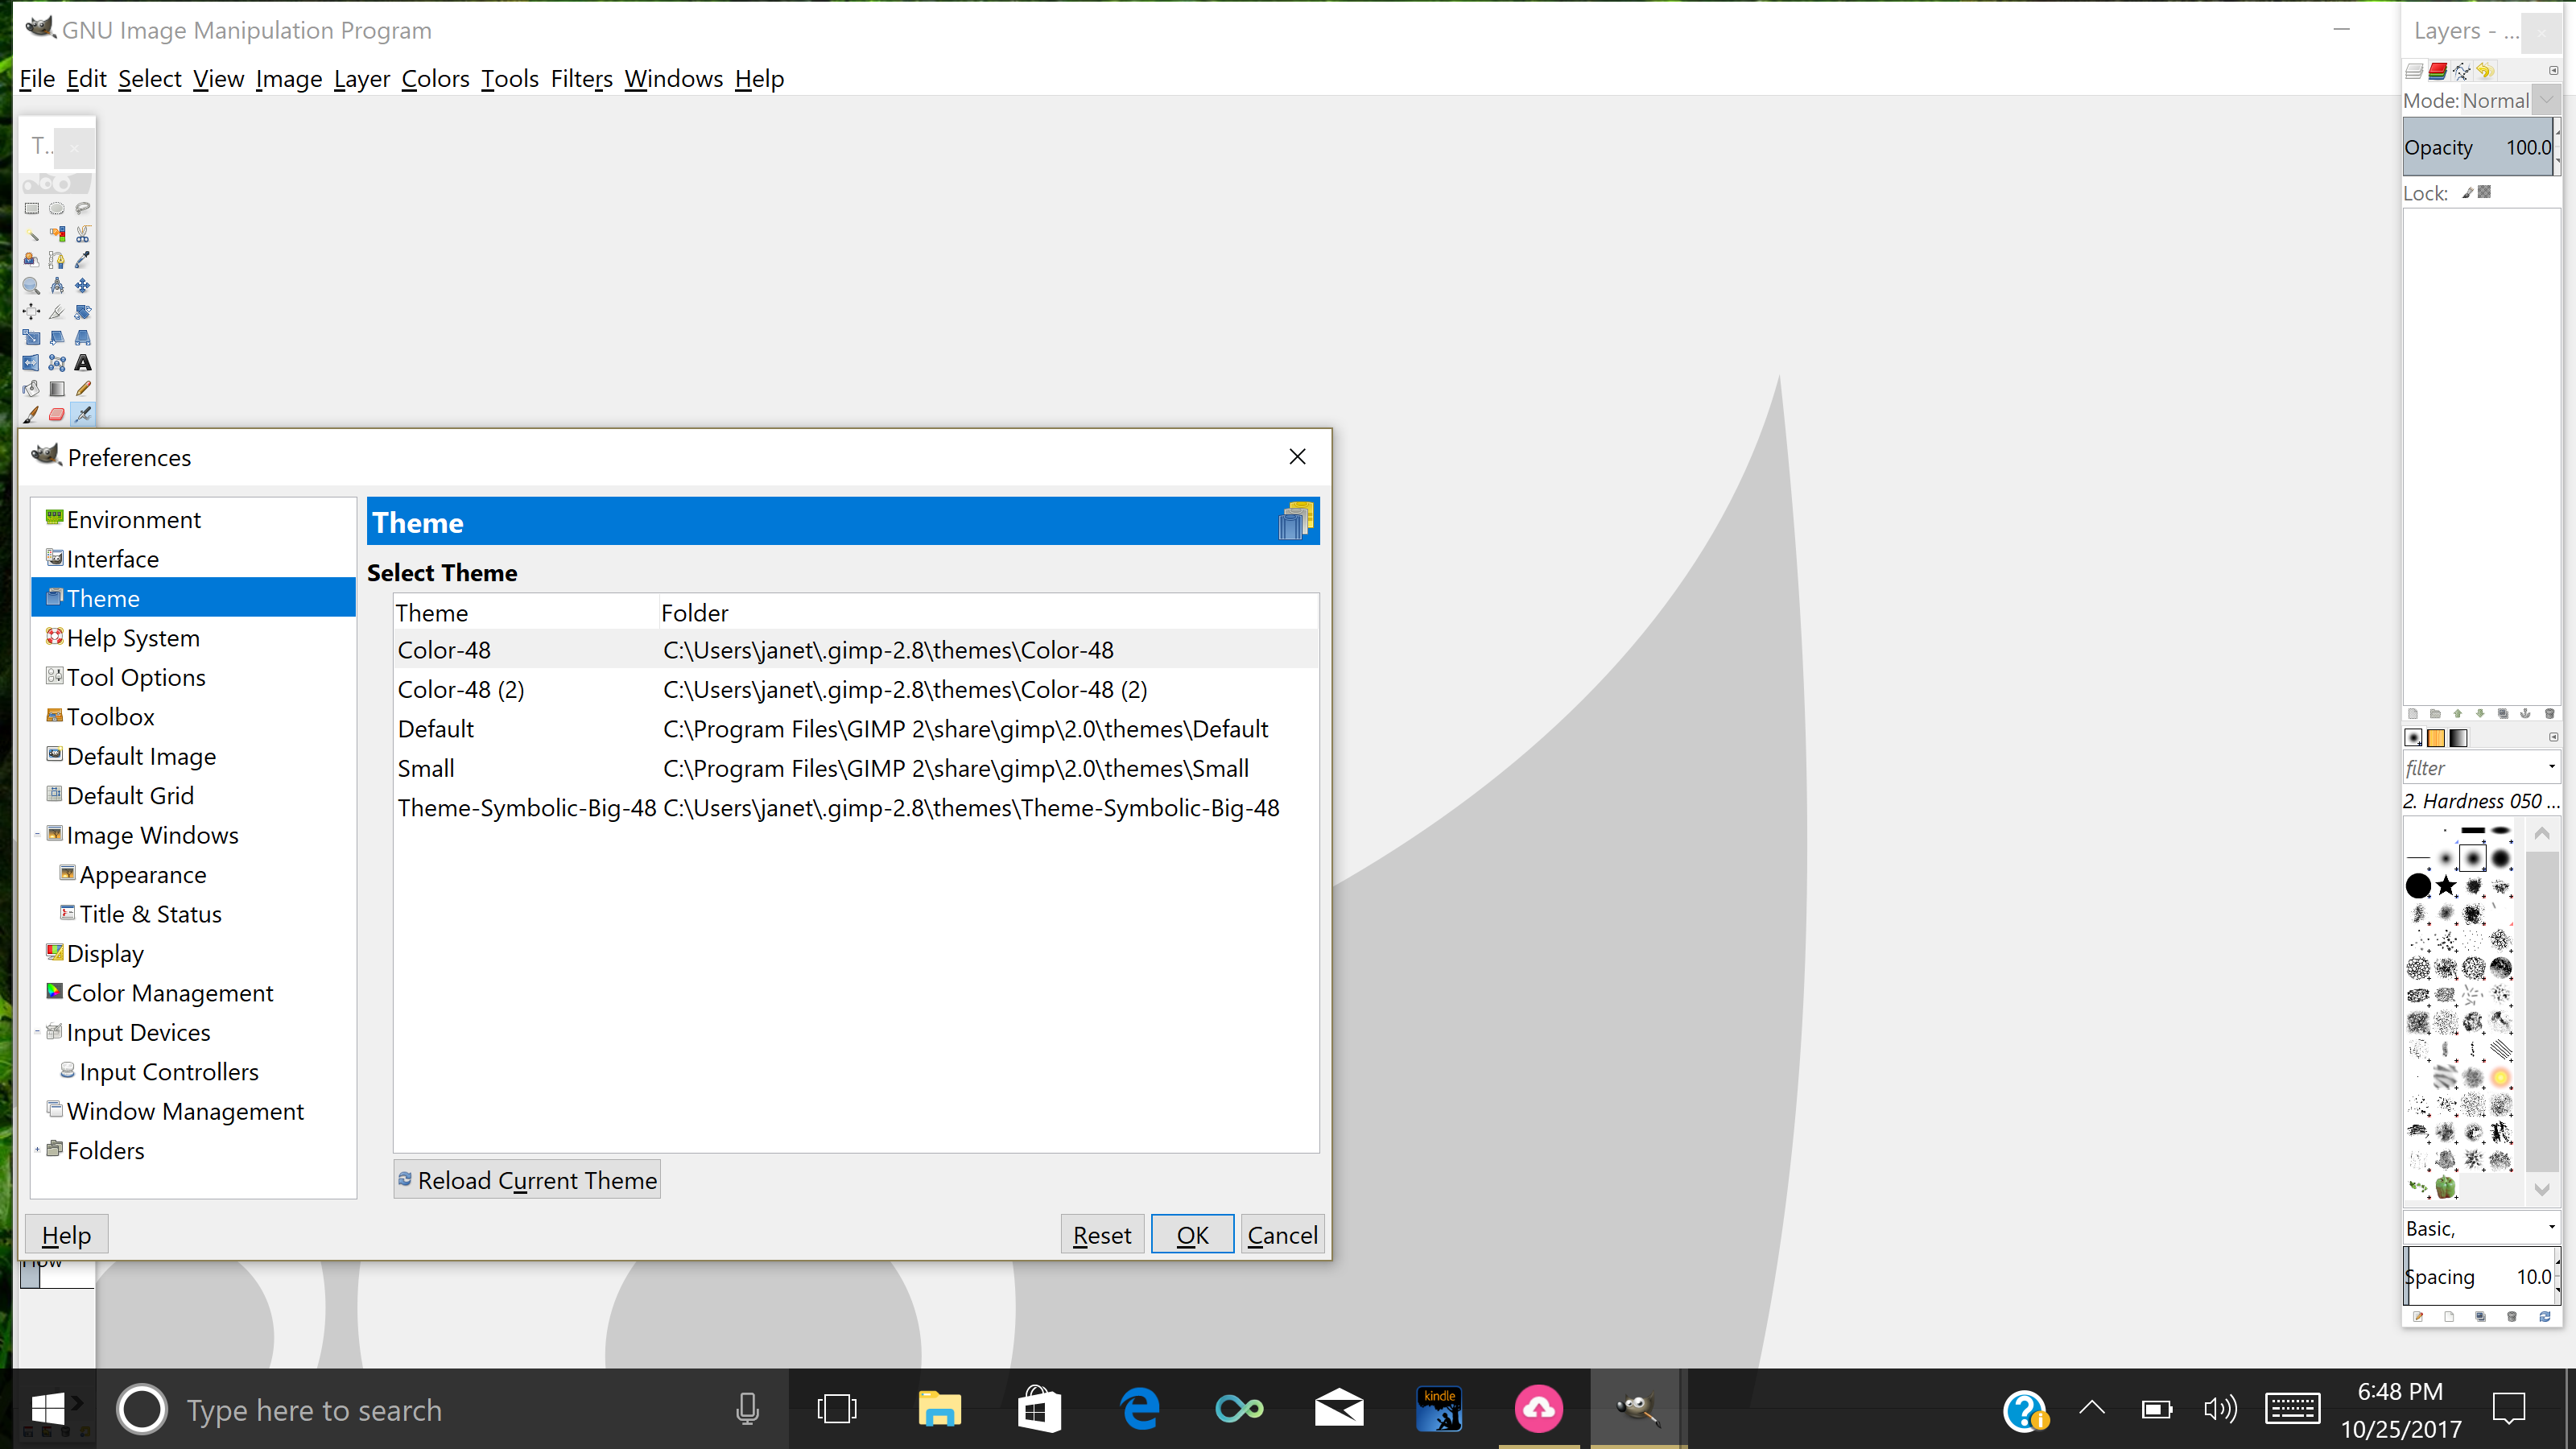Viewport: 2576px width, 1449px height.
Task: Select the Paths tool
Action: click(x=57, y=260)
